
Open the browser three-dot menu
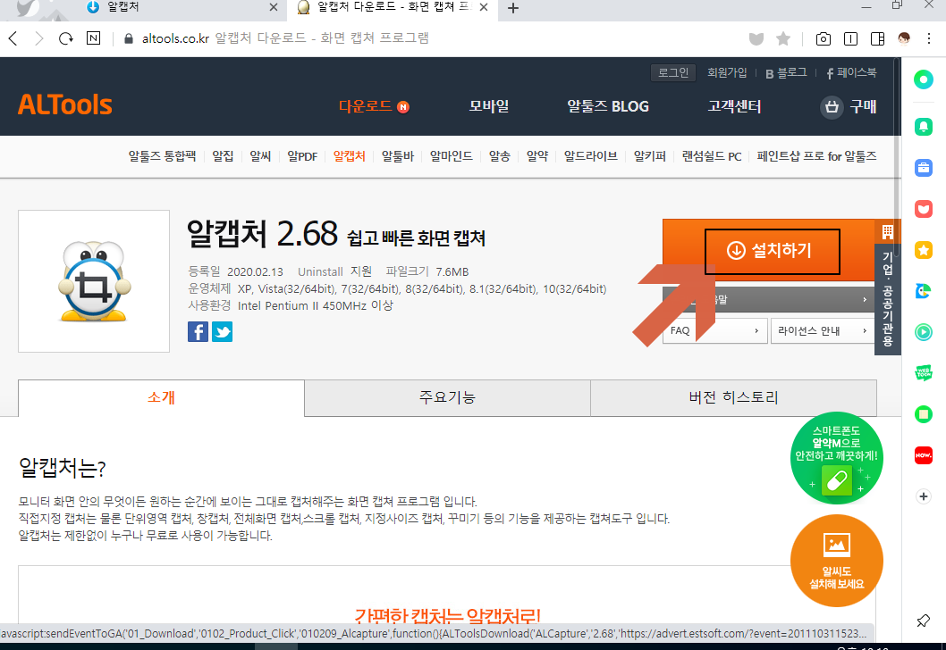pos(929,38)
